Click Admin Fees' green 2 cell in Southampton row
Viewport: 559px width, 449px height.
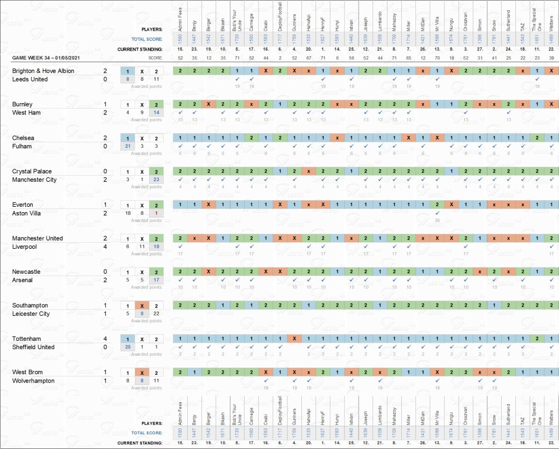pyautogui.click(x=180, y=306)
